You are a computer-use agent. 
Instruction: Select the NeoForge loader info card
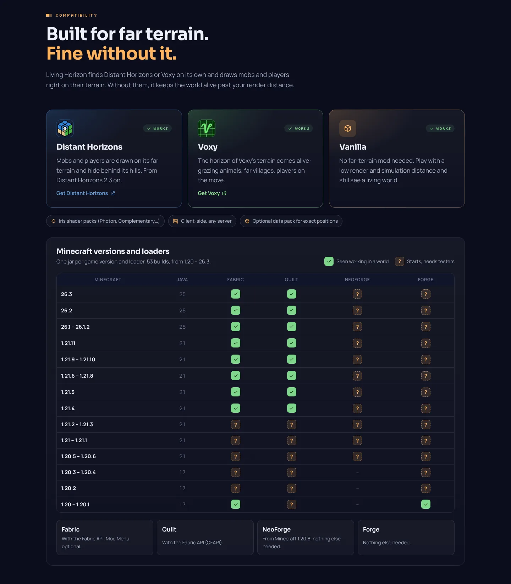(306, 538)
